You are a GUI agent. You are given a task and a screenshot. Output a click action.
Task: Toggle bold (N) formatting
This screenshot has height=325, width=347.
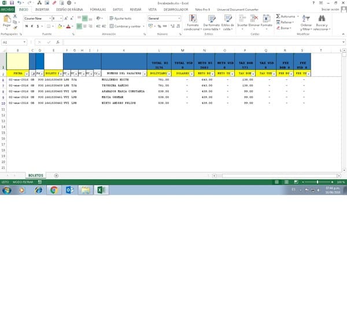tap(27, 27)
